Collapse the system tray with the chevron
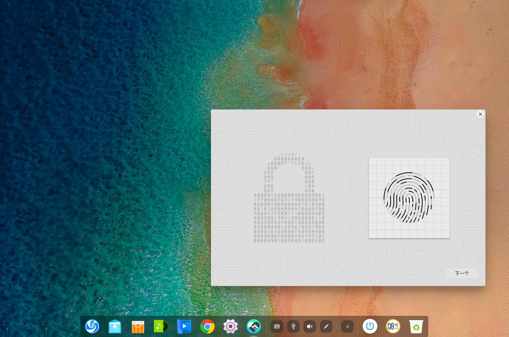 [x=347, y=326]
